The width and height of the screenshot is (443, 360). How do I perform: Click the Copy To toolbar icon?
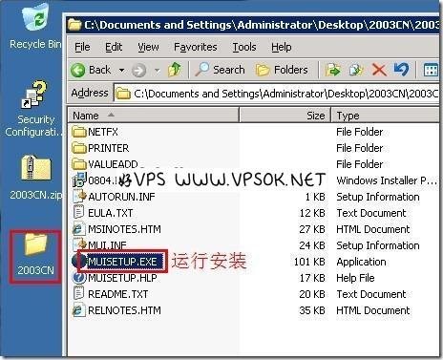pyautogui.click(x=356, y=70)
